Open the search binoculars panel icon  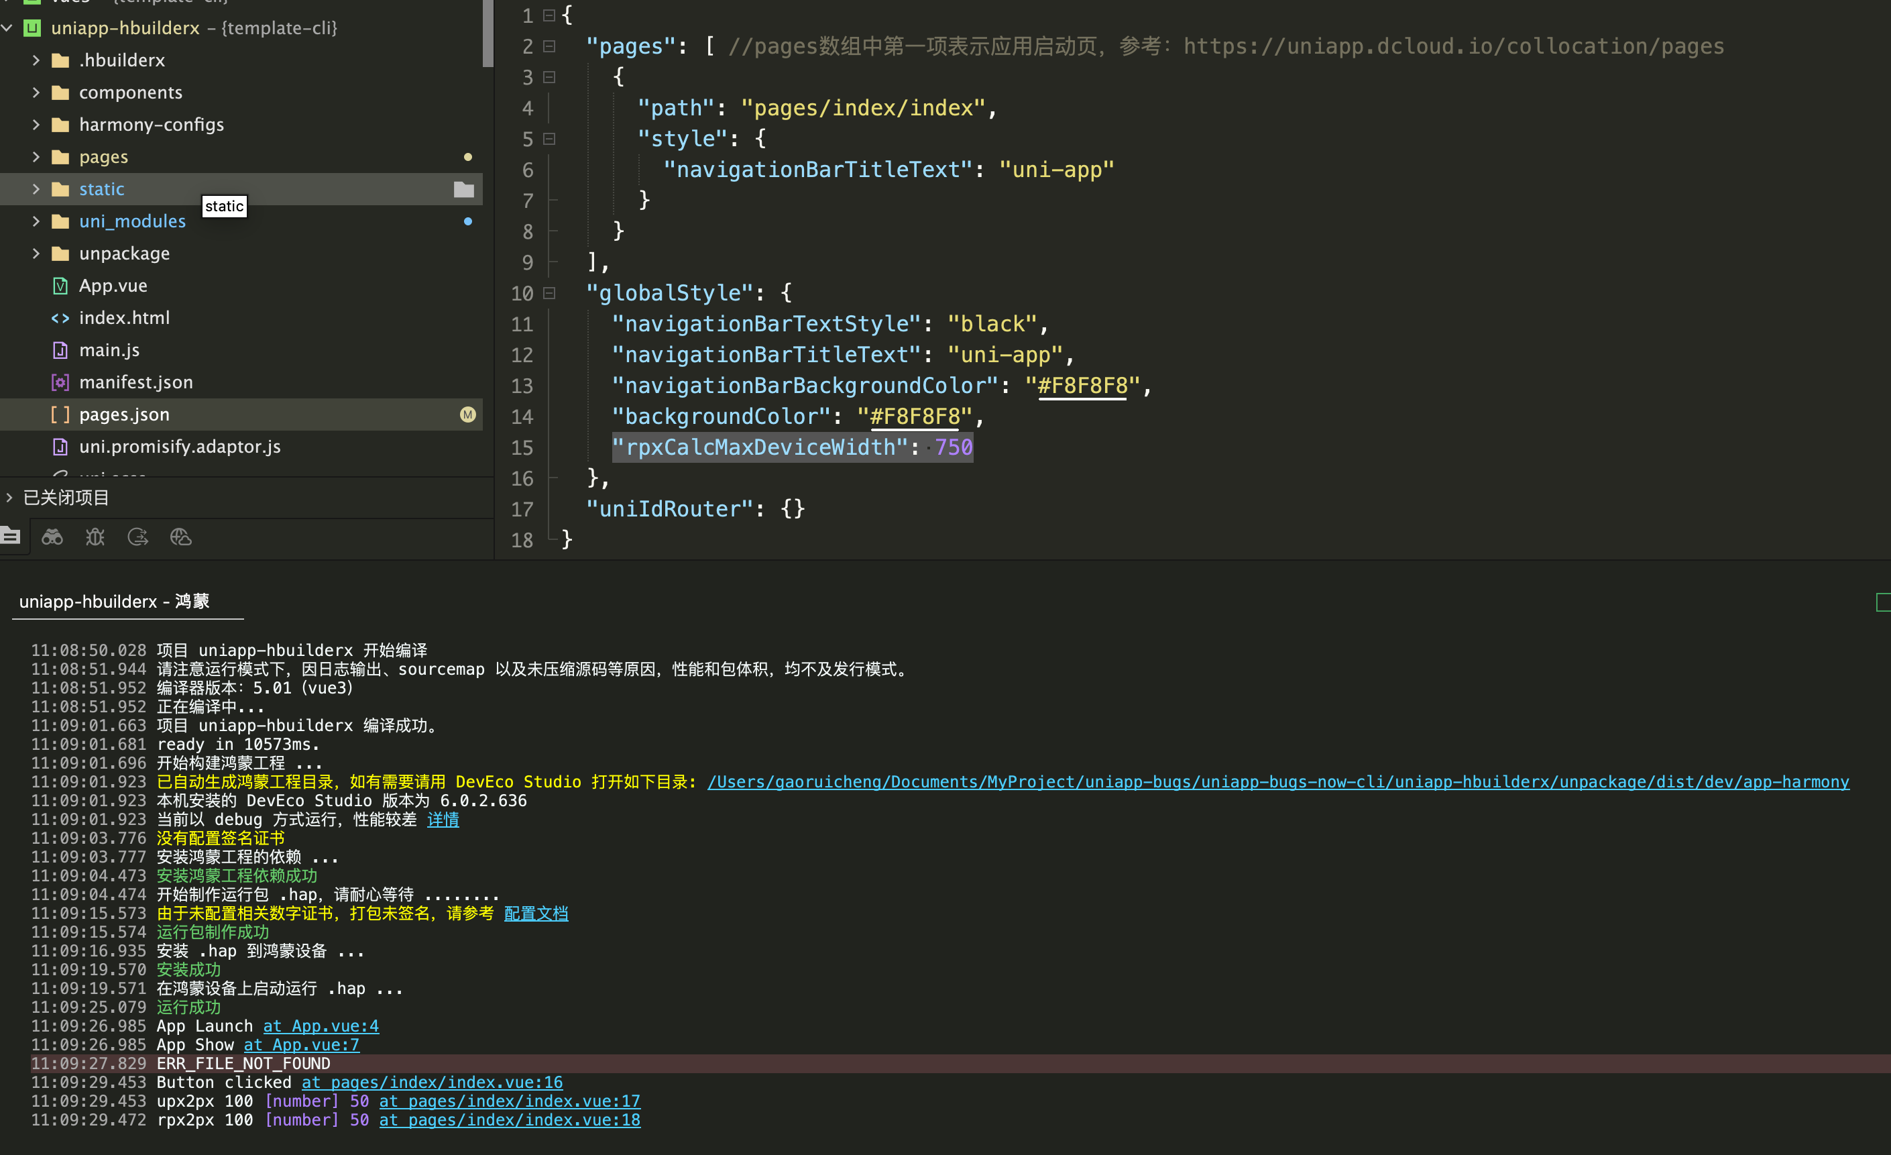coord(52,537)
